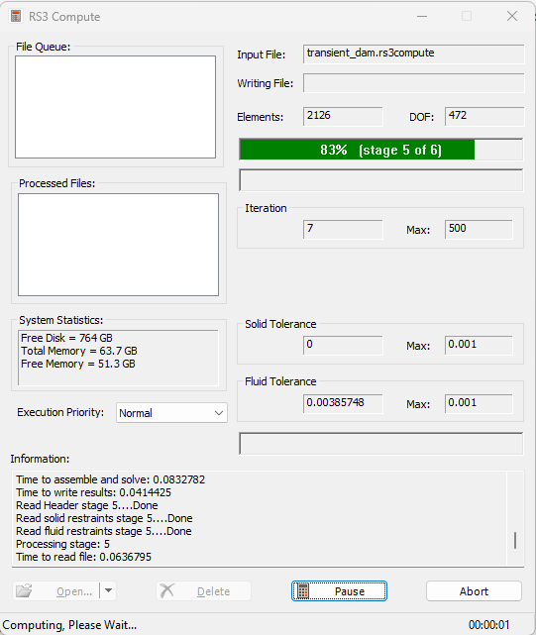536x635 pixels.
Task: Click the Solid Tolerance current value field
Action: click(x=343, y=346)
